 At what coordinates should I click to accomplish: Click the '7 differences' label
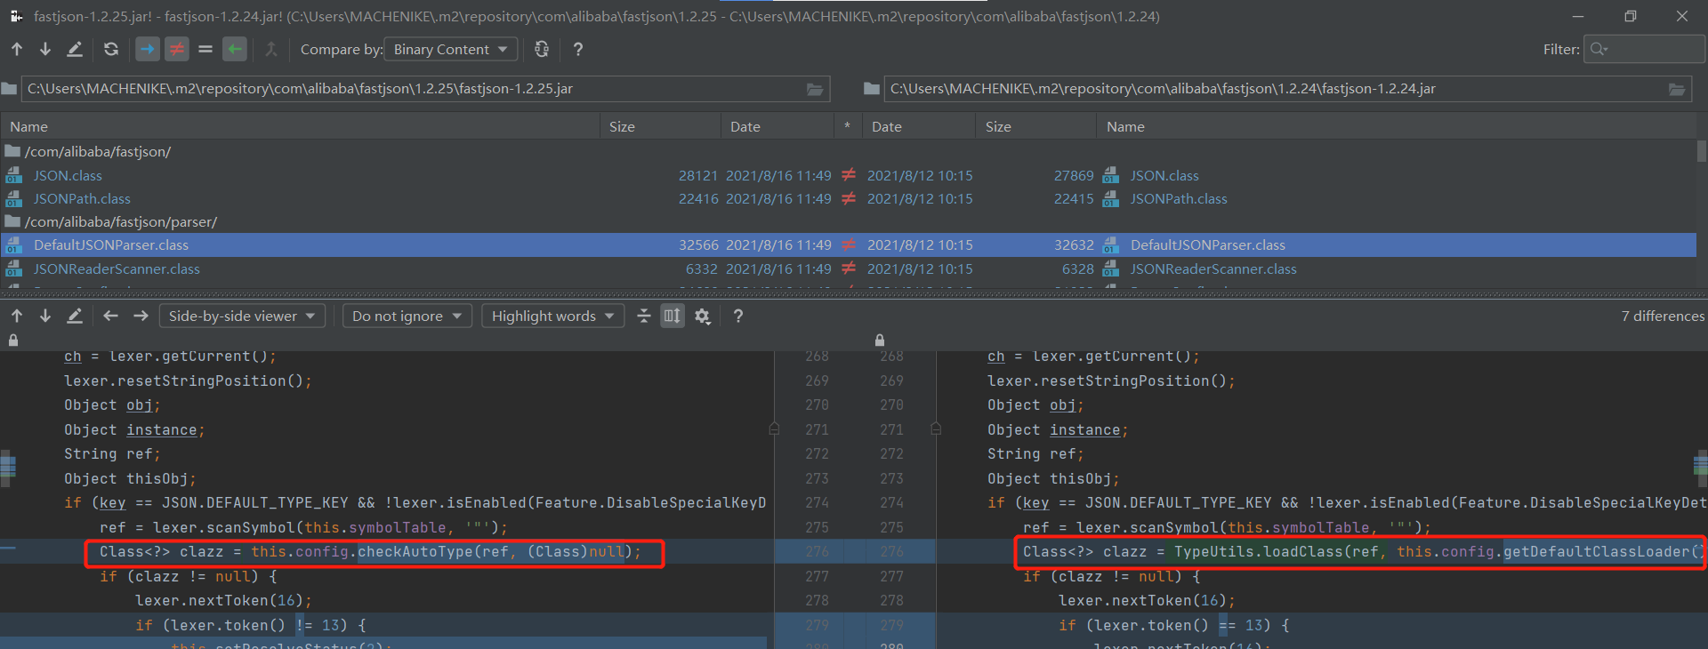click(1663, 316)
